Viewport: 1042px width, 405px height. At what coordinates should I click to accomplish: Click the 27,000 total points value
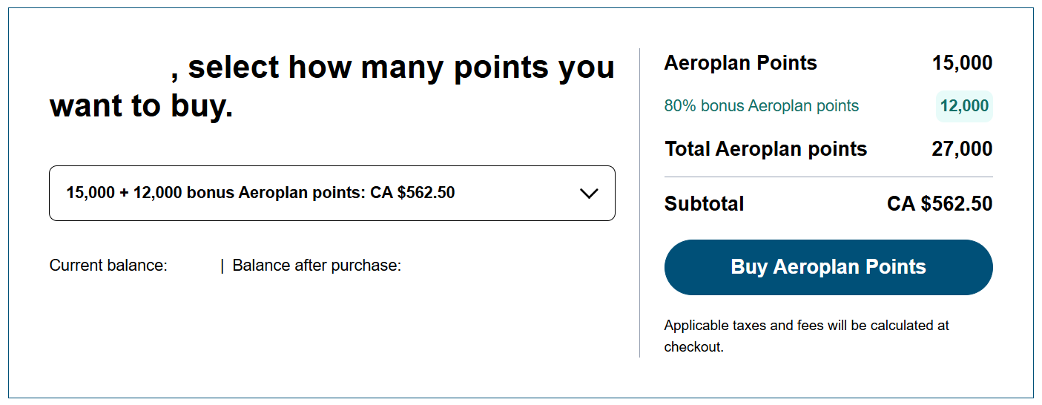click(x=962, y=149)
